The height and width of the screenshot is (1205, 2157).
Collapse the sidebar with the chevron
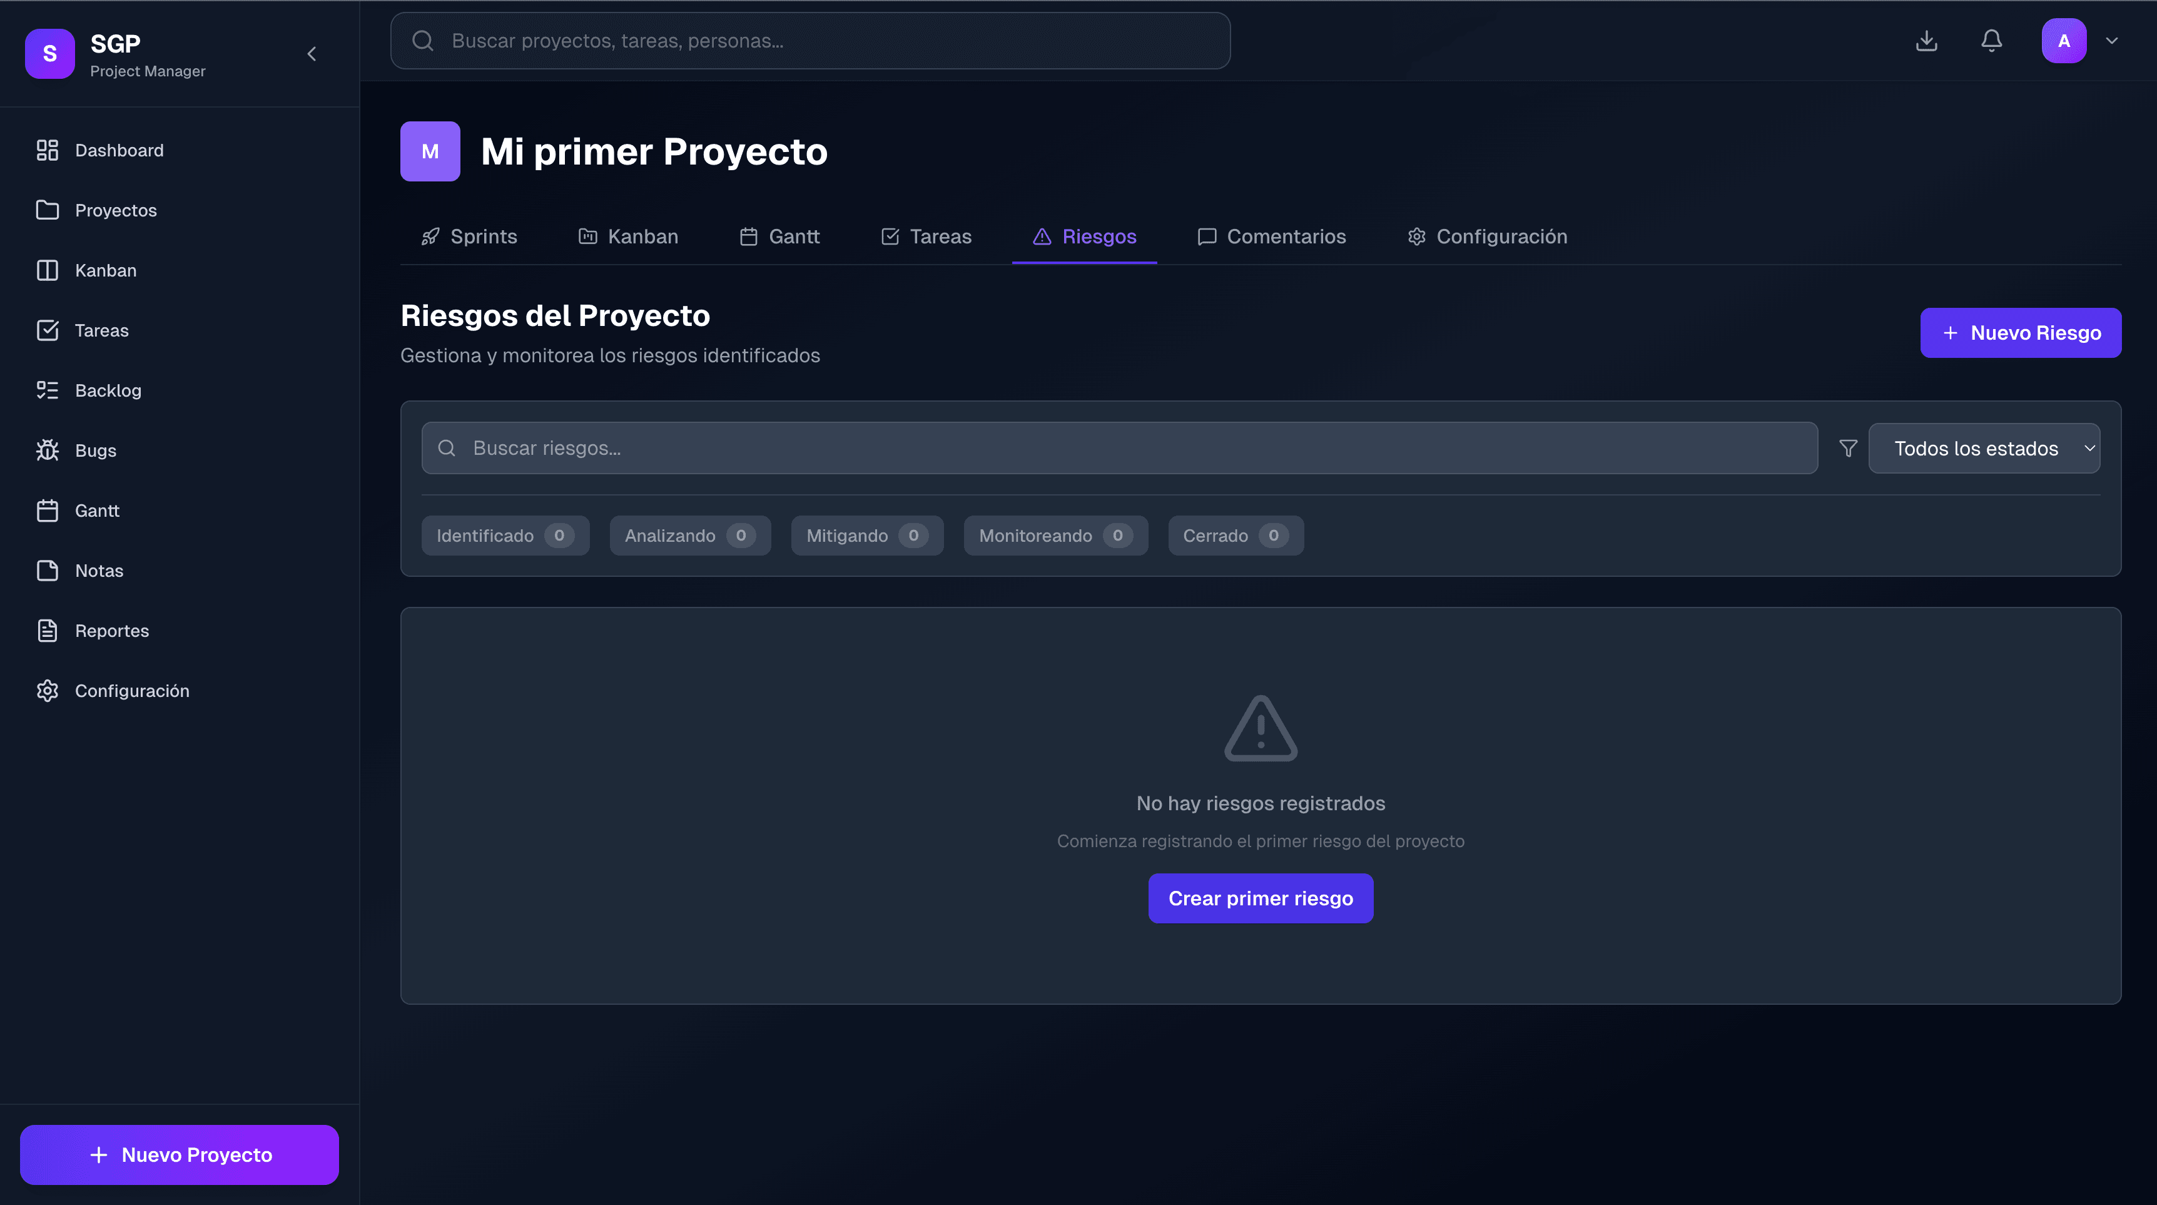click(x=312, y=54)
